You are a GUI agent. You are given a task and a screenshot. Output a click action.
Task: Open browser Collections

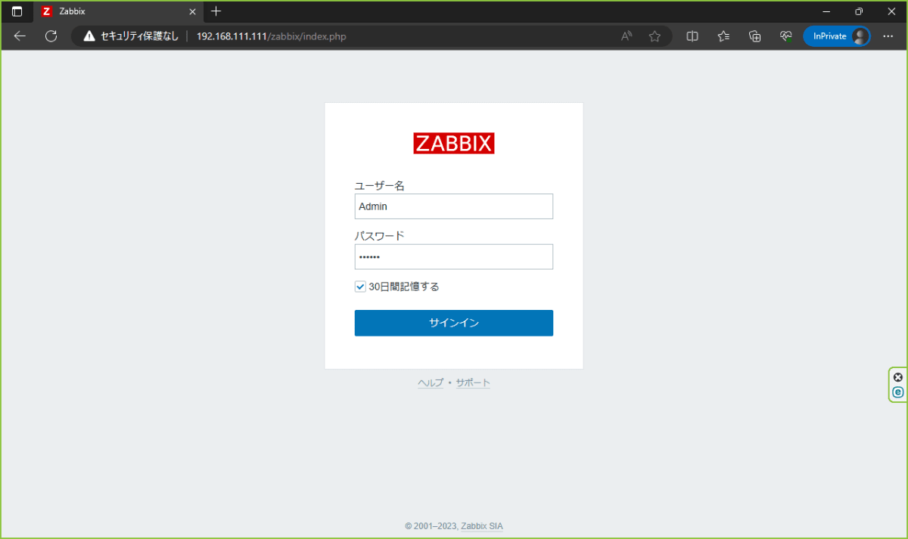point(754,36)
